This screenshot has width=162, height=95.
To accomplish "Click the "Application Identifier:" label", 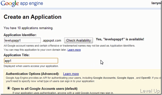I will point(20,35).
